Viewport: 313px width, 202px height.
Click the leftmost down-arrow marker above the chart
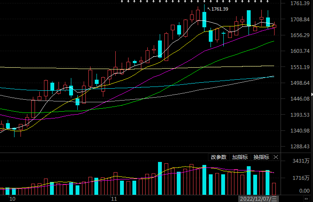point(122,2)
